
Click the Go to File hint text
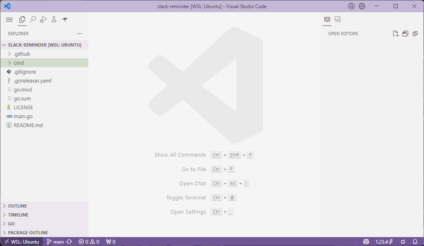(x=194, y=169)
